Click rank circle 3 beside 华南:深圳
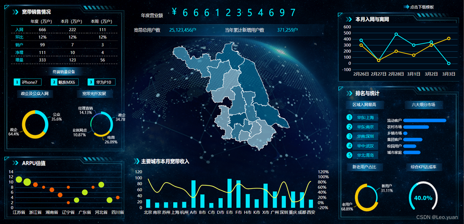 [x=350, y=136]
